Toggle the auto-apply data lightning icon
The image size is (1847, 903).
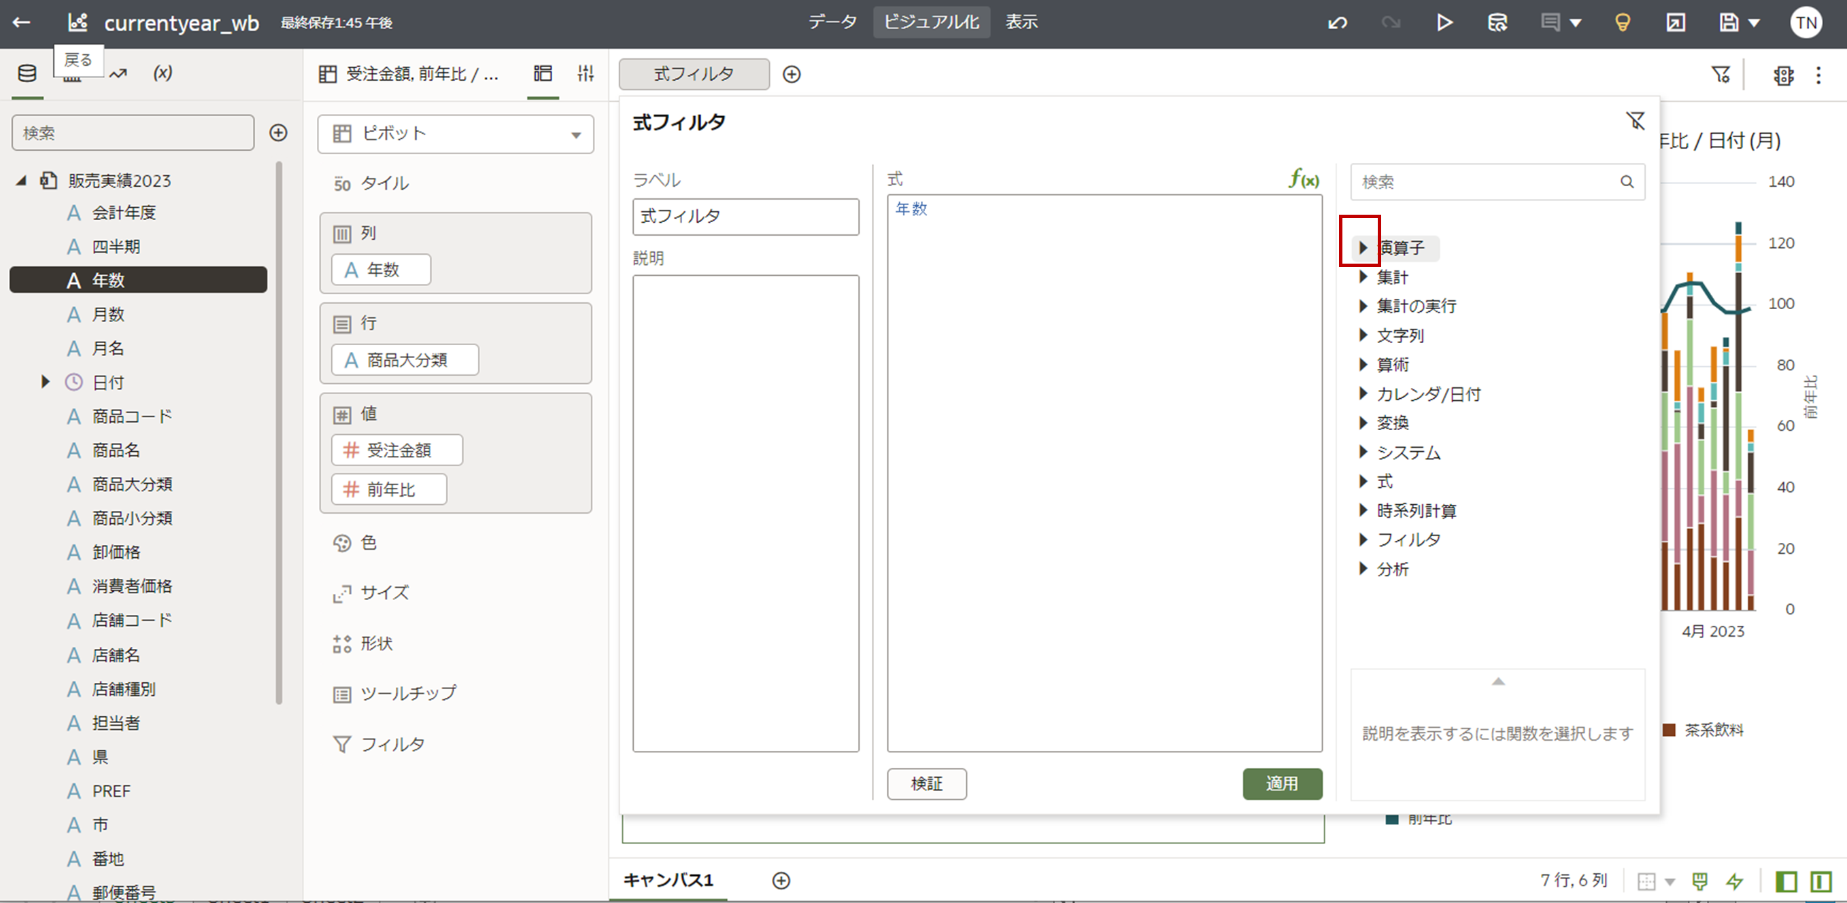pyautogui.click(x=1734, y=881)
